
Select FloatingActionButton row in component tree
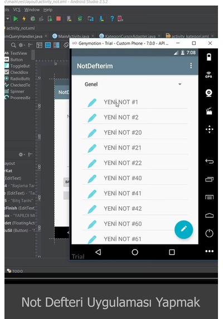[x=20, y=223]
